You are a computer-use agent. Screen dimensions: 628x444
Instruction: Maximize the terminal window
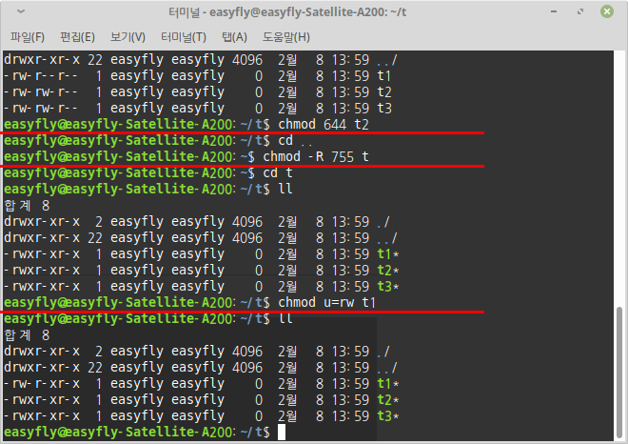click(x=580, y=11)
